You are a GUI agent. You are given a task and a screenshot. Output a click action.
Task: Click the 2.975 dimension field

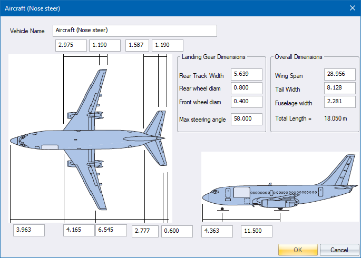71,45
